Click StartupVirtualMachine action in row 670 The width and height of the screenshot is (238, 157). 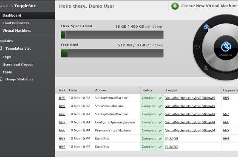click(x=111, y=98)
